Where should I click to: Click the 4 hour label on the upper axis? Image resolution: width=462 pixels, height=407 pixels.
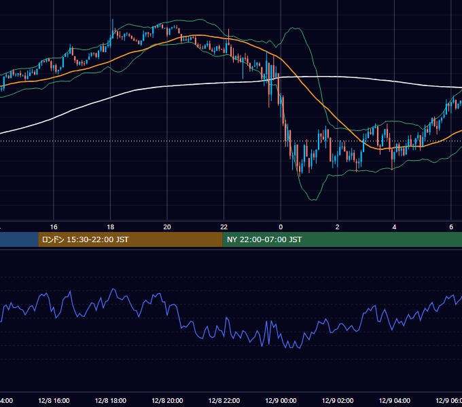(x=394, y=227)
